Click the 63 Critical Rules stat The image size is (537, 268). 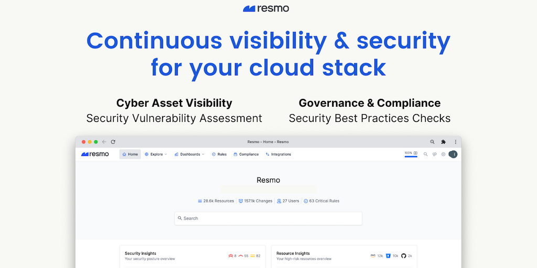pos(321,201)
